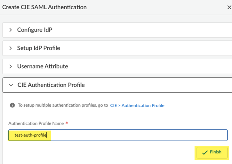Click the checkmark icon in Finish button
The height and width of the screenshot is (164, 232).
205,152
